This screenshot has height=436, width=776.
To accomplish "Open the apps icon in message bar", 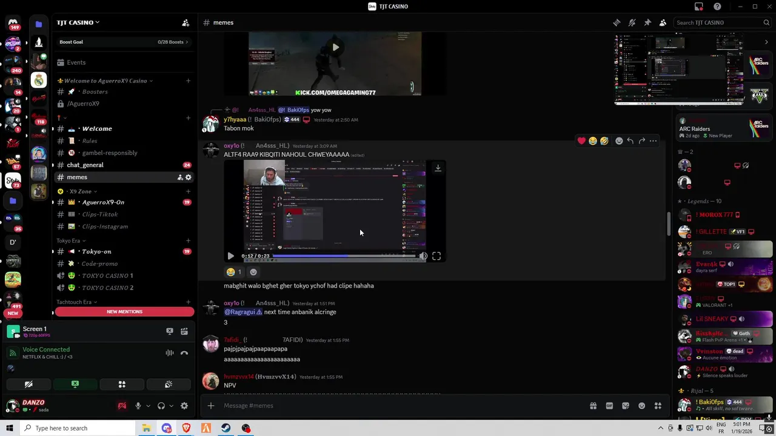I will [x=658, y=406].
